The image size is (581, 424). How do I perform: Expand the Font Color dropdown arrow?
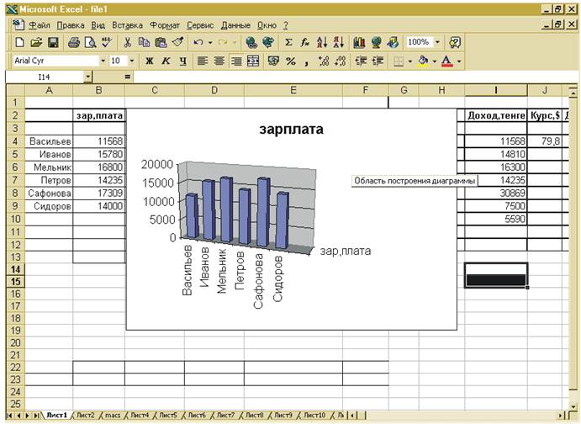coord(459,61)
